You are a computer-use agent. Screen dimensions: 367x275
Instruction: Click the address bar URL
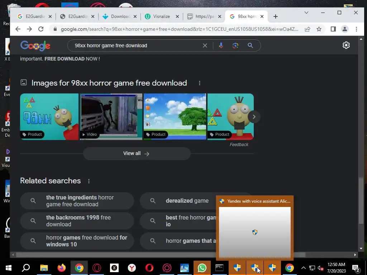(x=179, y=29)
